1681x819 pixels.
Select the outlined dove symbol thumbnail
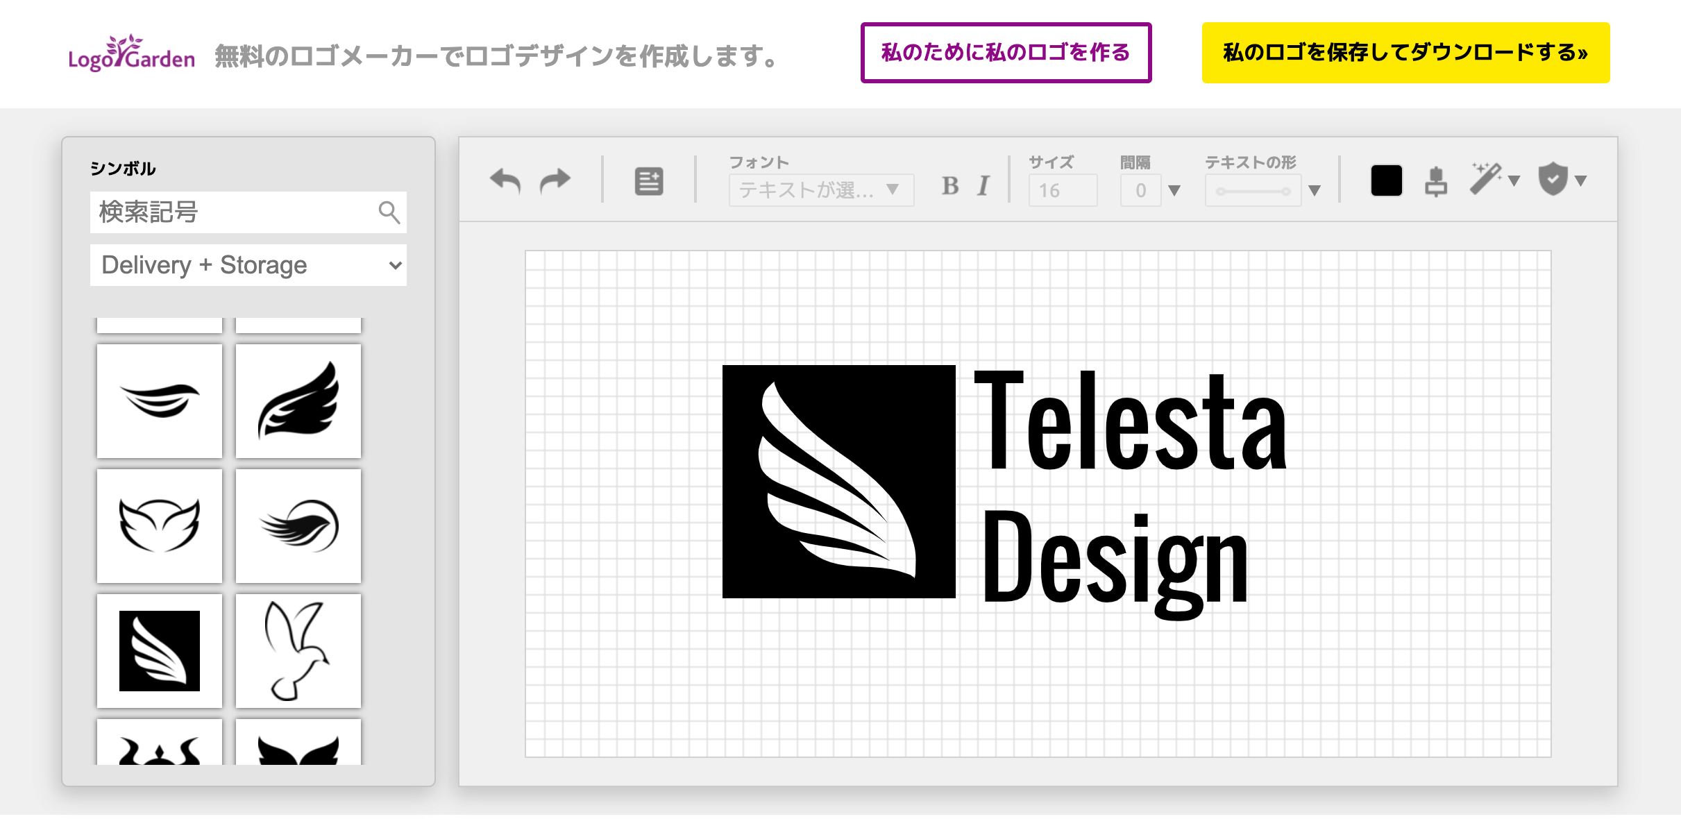coord(298,650)
